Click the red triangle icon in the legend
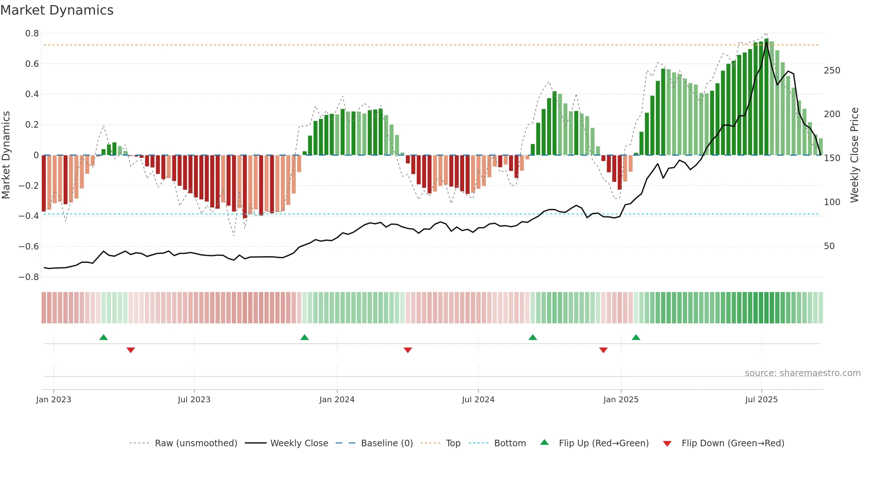The height and width of the screenshot is (491, 873). [x=667, y=444]
